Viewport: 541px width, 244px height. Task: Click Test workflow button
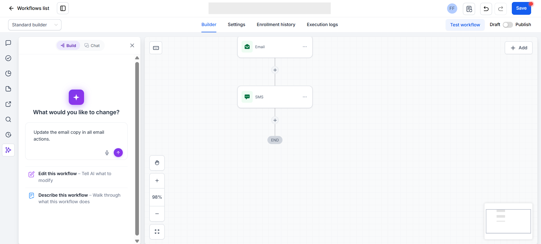point(465,25)
